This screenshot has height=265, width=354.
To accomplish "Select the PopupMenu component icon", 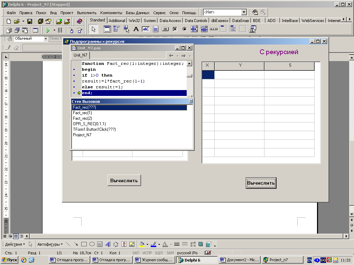I will (x=126, y=29).
